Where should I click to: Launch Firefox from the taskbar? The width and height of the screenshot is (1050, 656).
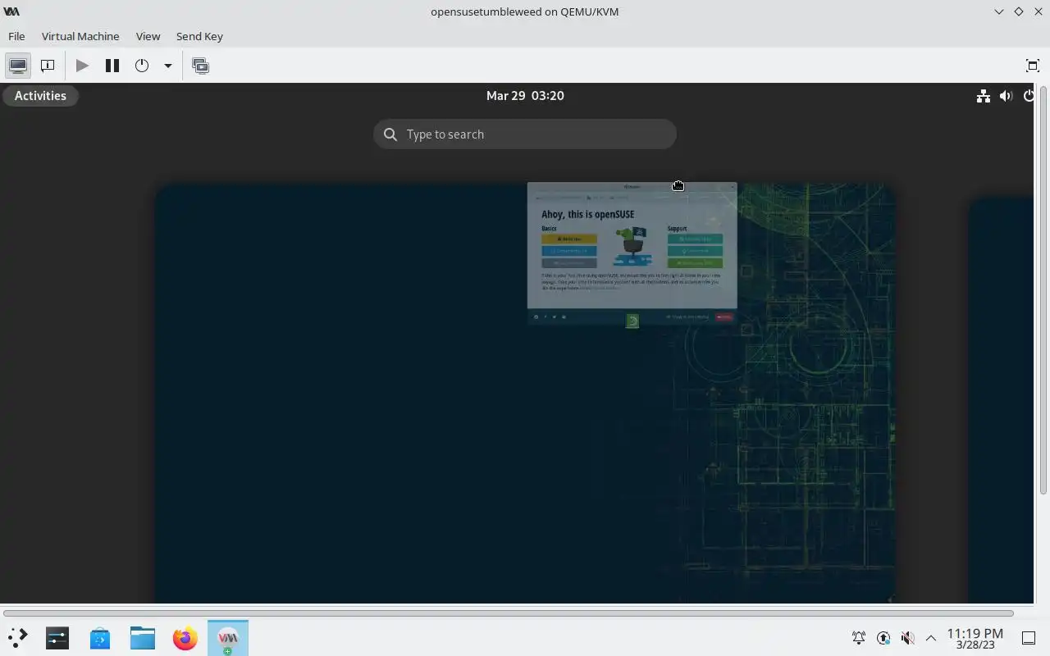coord(185,637)
